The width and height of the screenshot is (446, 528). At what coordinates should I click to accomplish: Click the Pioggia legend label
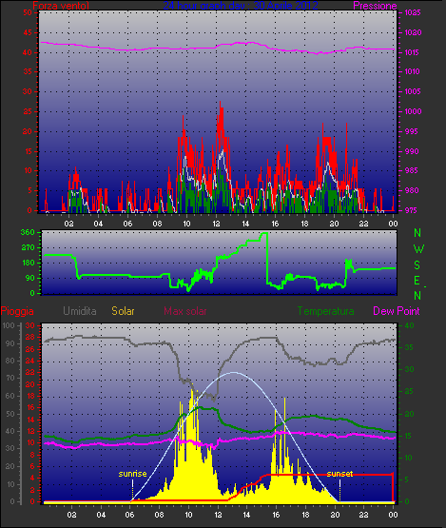pos(17,311)
